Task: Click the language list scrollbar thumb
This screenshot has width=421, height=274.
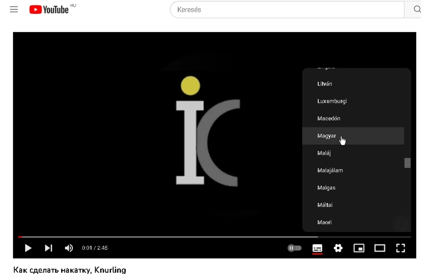Action: pyautogui.click(x=407, y=163)
